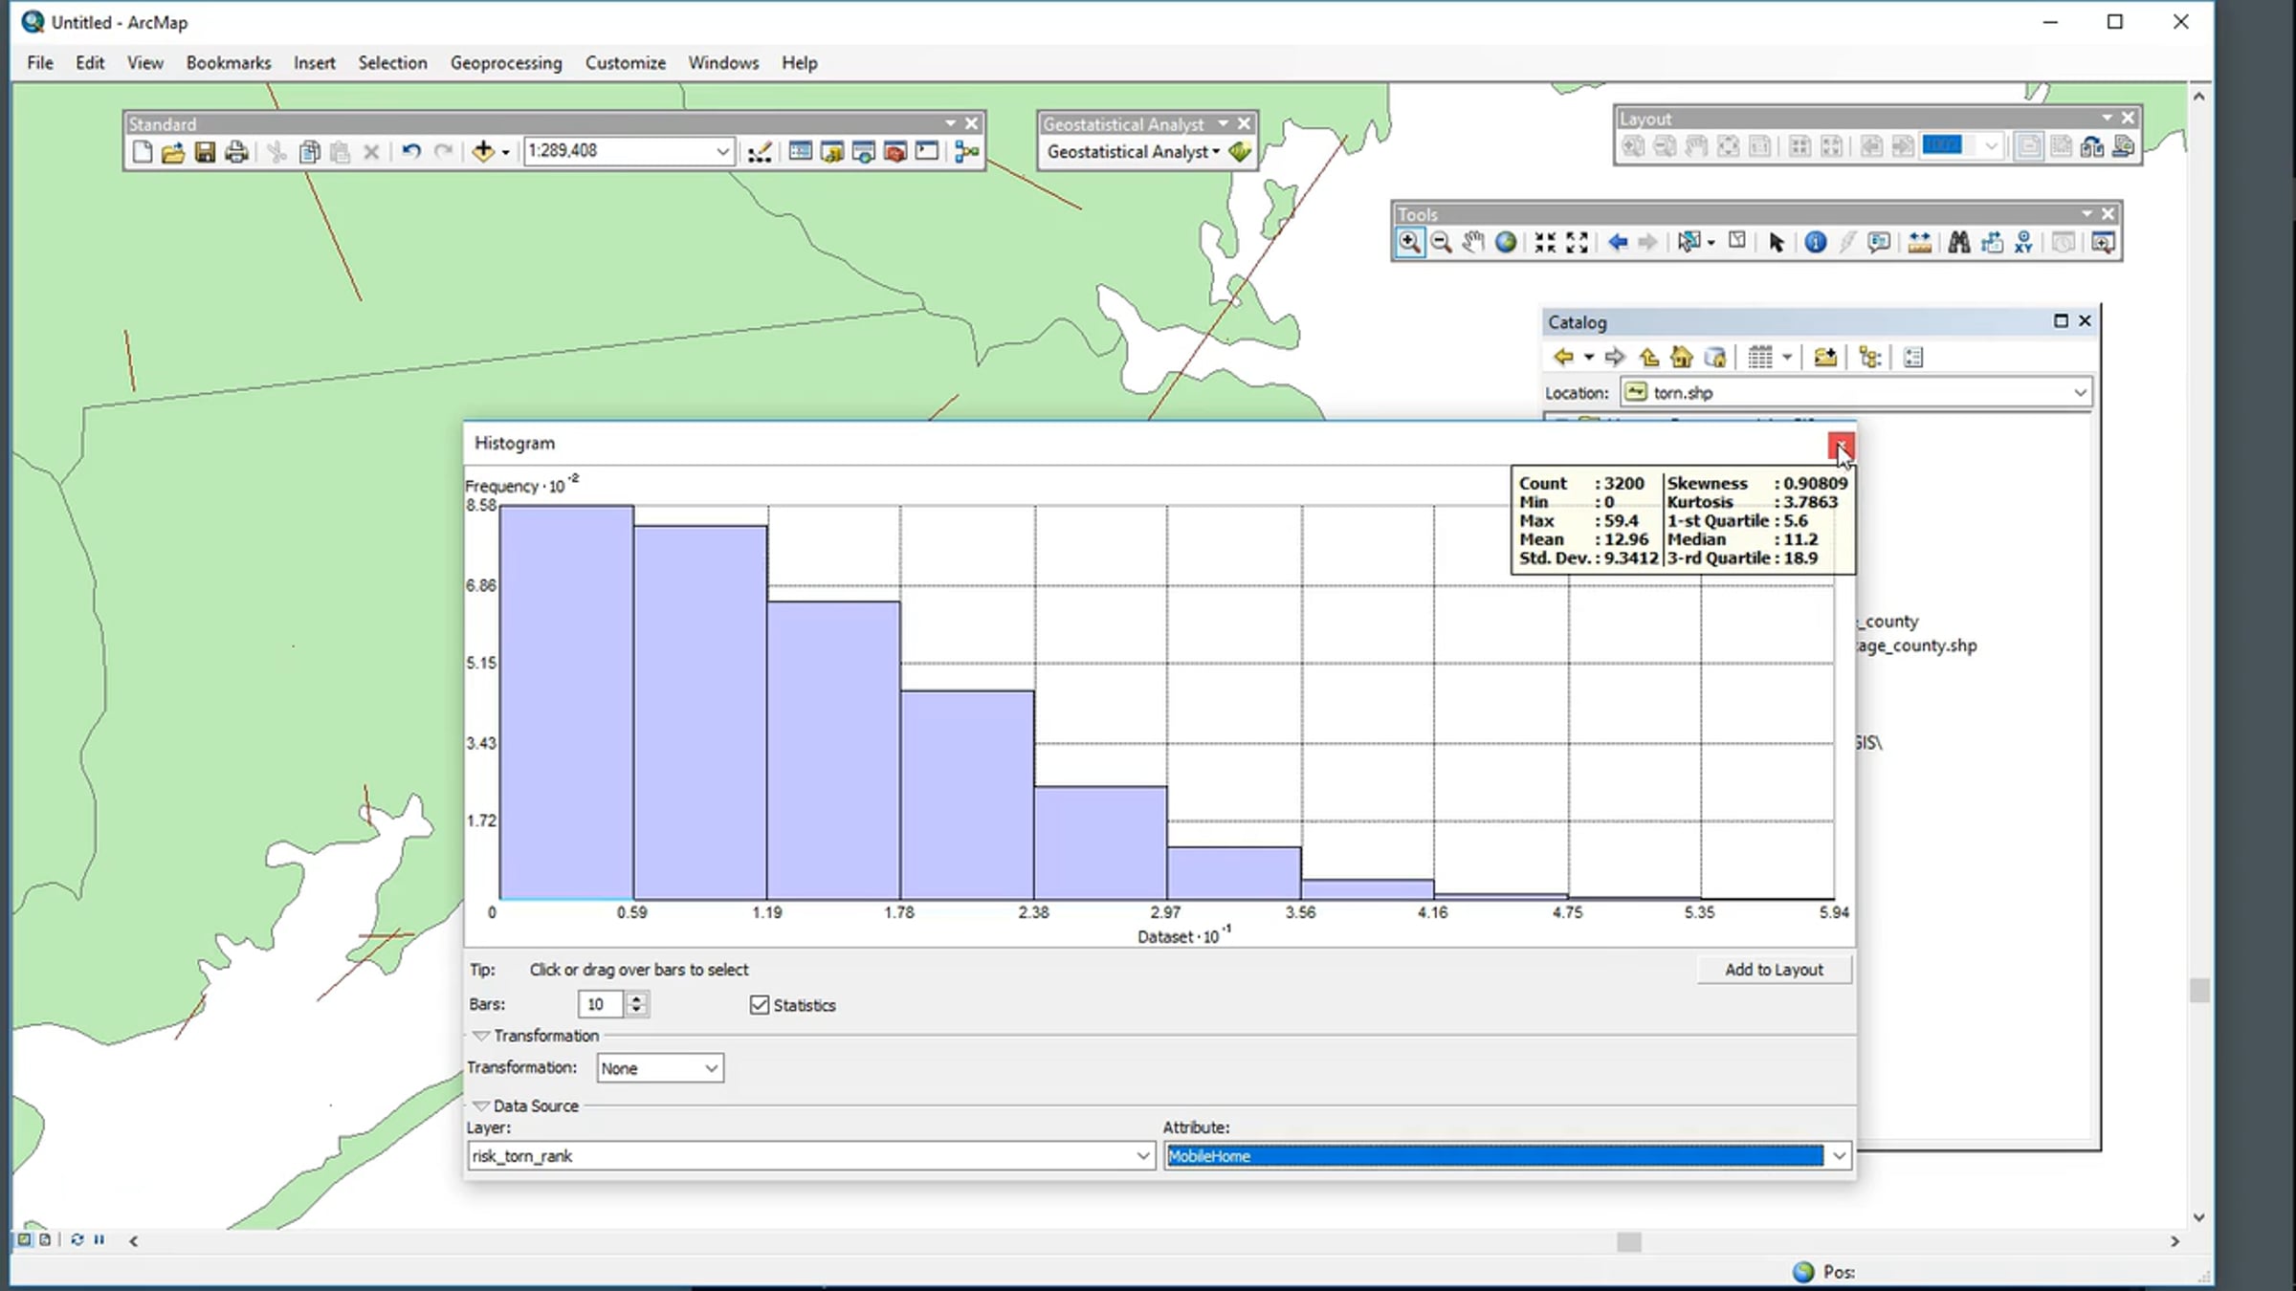Select the Zoom In tool in Tools toolbar
Screen dimensions: 2296x1291
tap(1409, 242)
